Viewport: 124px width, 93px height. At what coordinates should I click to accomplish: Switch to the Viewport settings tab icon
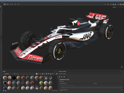64,77
